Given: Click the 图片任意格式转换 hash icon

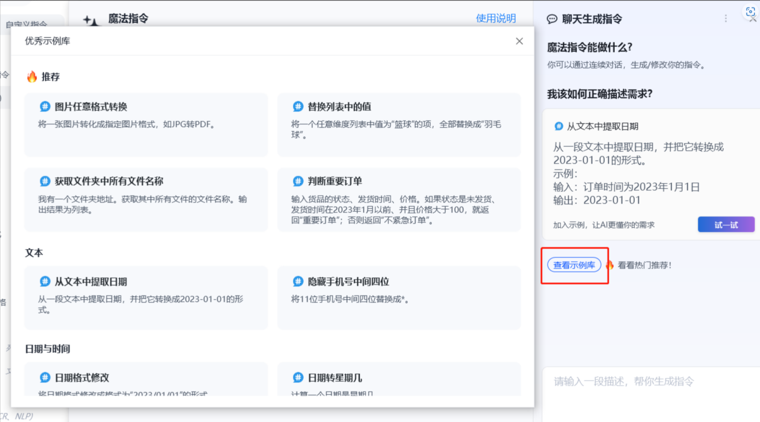Looking at the screenshot, I should [45, 107].
